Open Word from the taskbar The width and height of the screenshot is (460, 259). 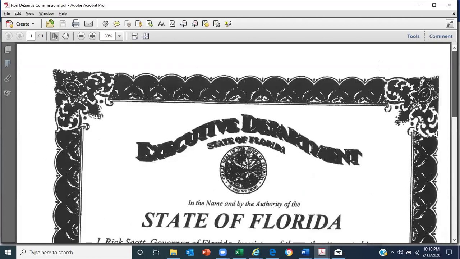pos(305,252)
